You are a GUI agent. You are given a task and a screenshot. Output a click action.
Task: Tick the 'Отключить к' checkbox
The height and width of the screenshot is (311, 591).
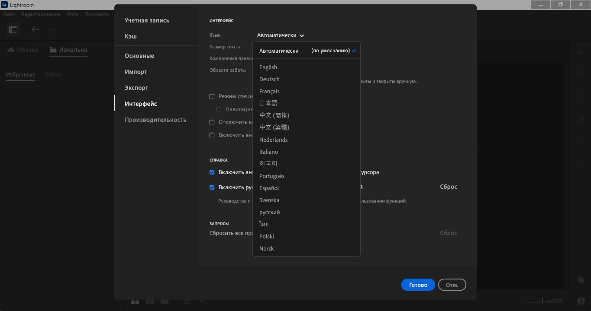click(x=212, y=122)
